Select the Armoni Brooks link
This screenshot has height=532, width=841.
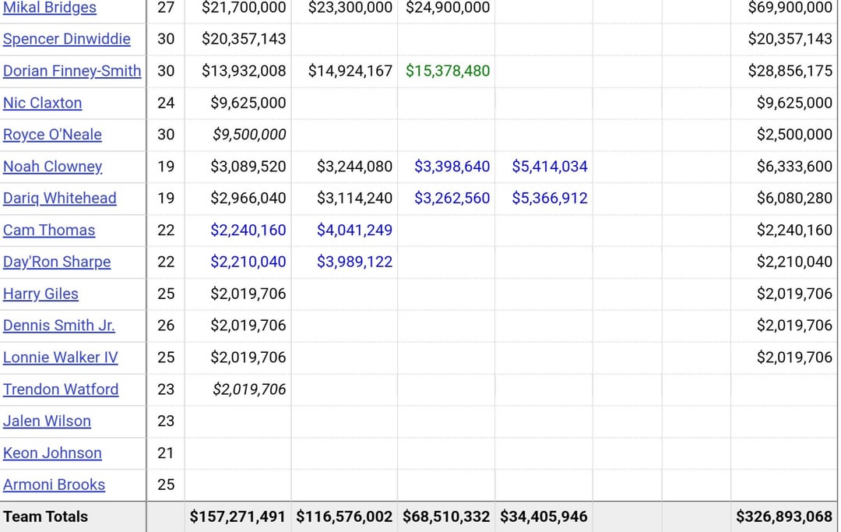(54, 484)
